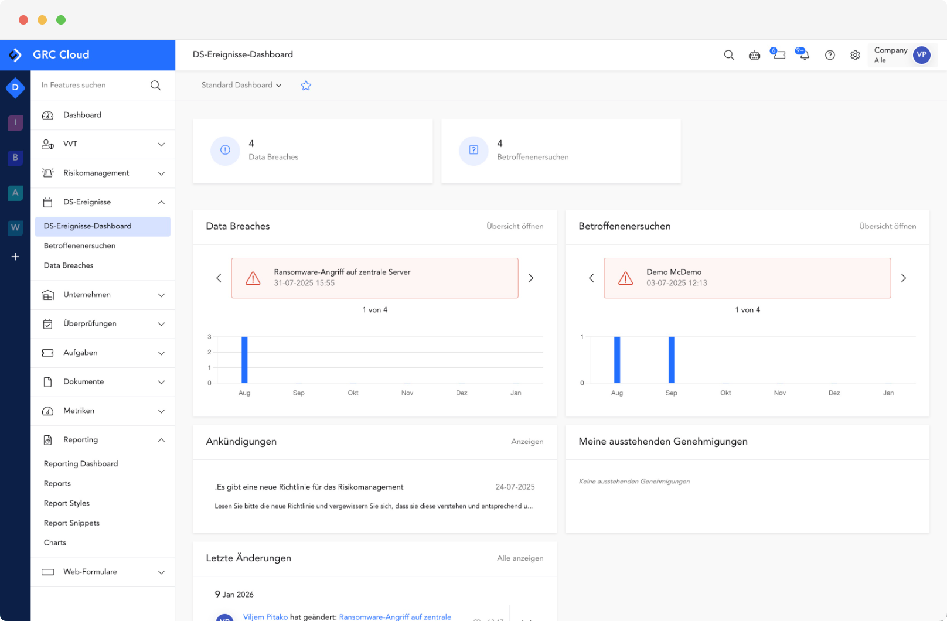Click the D workspace icon in the dark sidebar
This screenshot has height=621, width=947.
(x=15, y=87)
